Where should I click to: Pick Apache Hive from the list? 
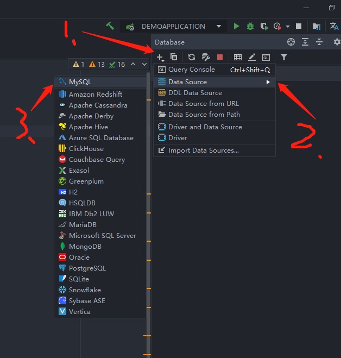pyautogui.click(x=100, y=127)
